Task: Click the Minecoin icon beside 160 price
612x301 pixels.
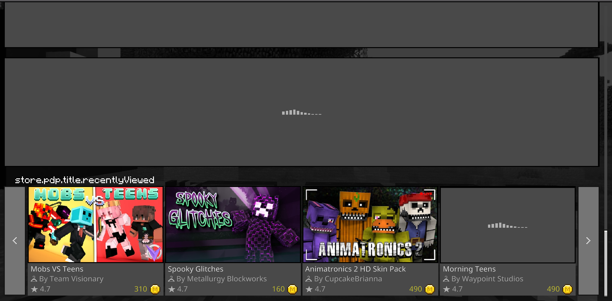Action: click(x=292, y=289)
